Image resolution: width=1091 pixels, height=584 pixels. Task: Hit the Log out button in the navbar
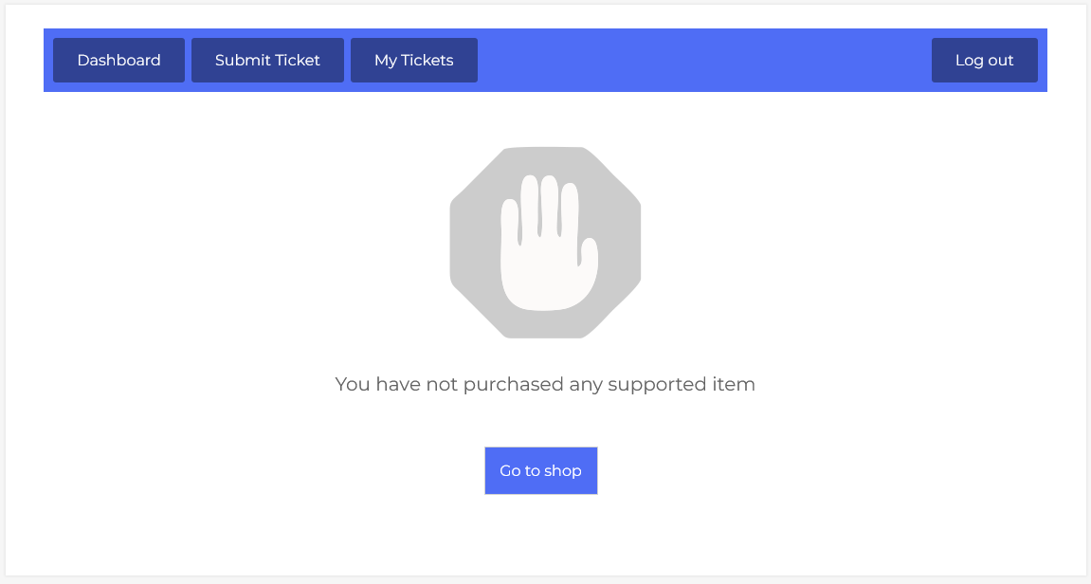point(984,61)
